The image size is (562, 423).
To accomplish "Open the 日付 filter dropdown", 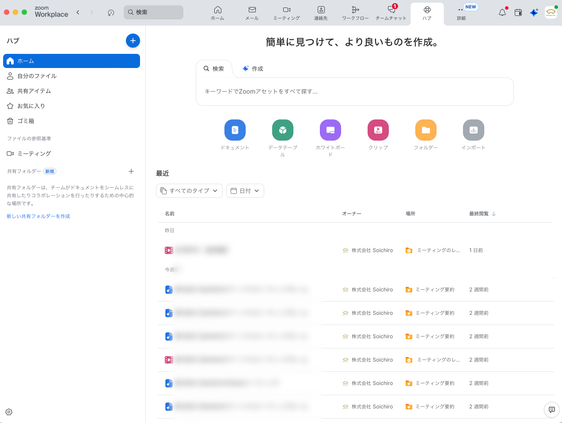I will (245, 191).
